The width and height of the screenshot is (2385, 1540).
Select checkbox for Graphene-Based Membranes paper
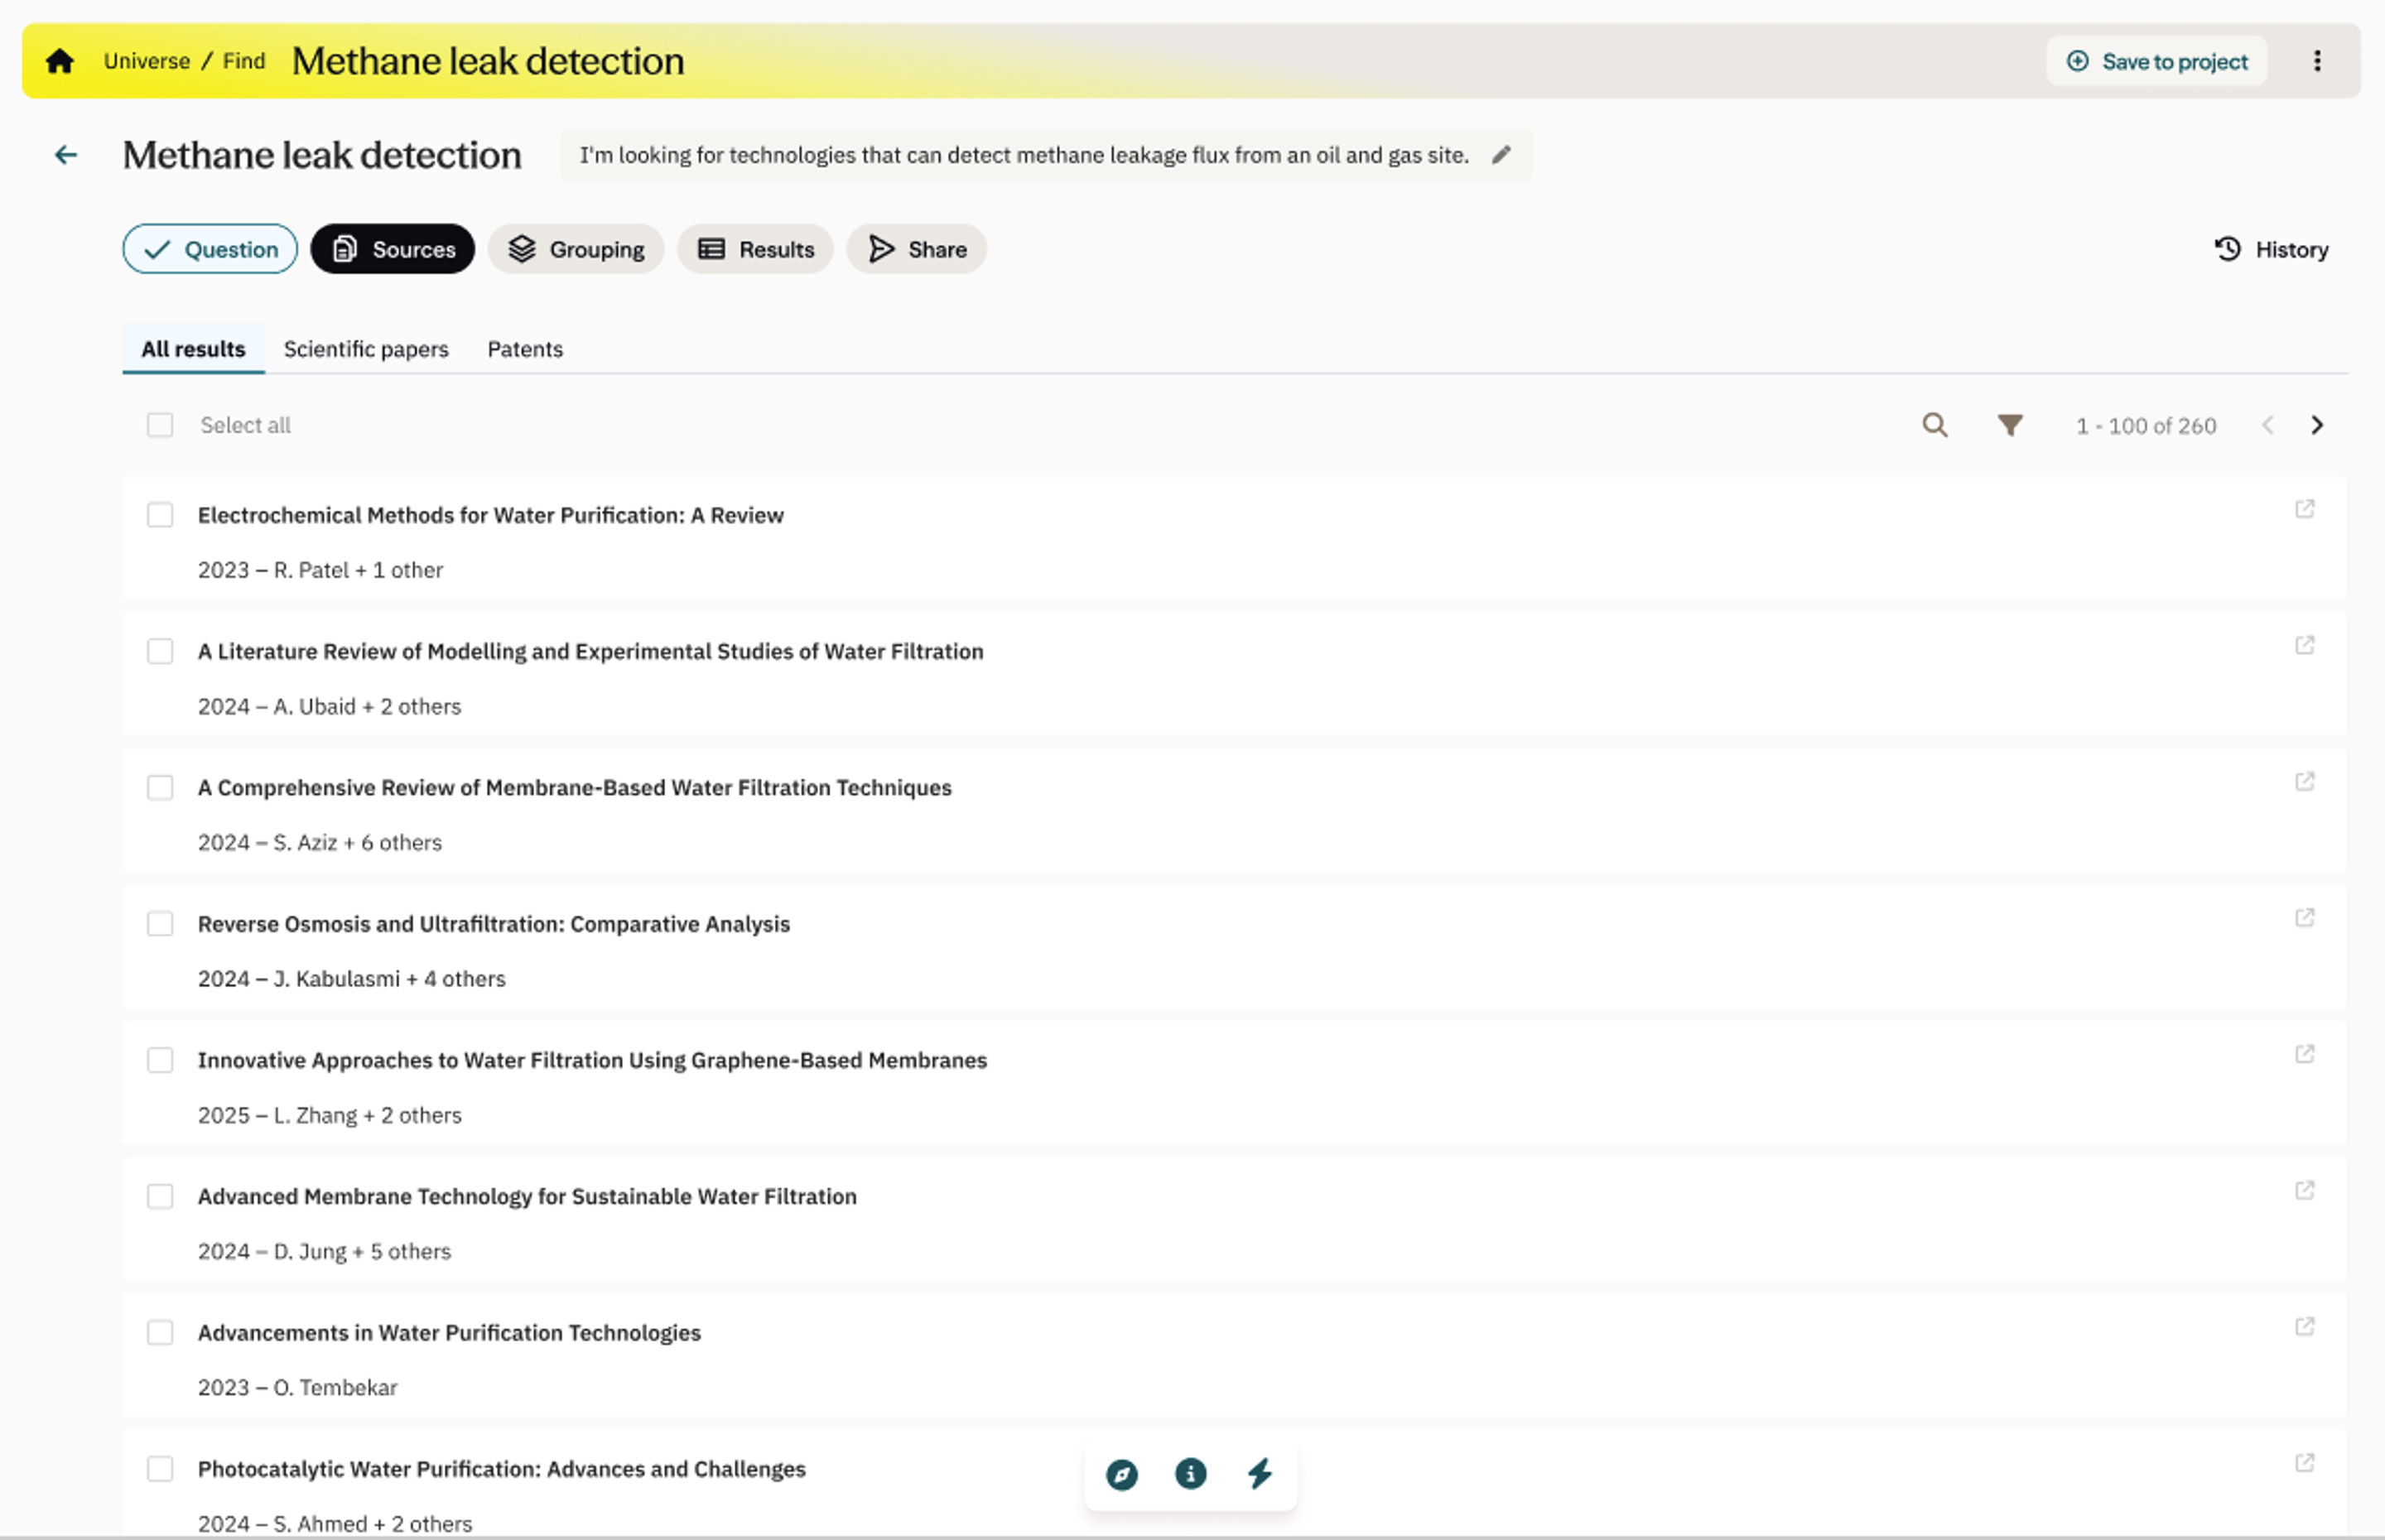(160, 1060)
